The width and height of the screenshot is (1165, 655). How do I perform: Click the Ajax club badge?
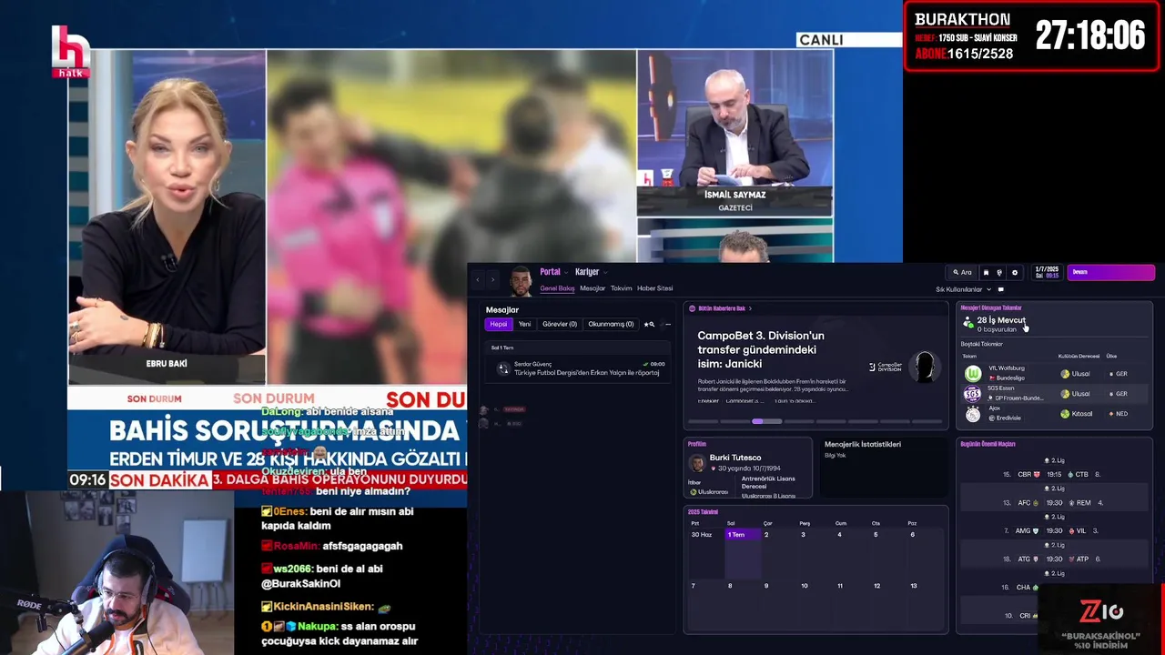coord(973,414)
